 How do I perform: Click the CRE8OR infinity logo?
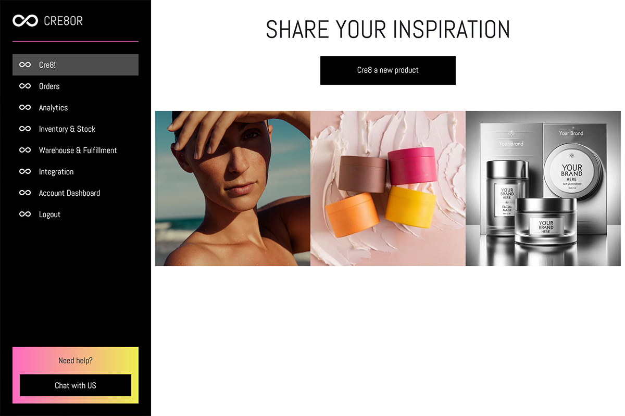[25, 21]
